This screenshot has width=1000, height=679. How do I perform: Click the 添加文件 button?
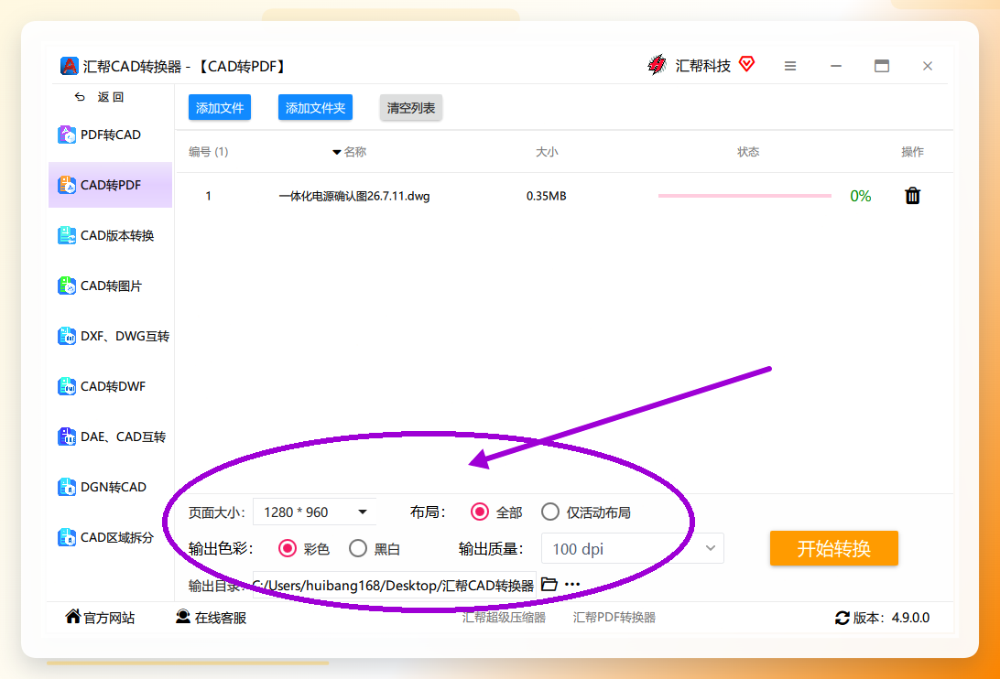pyautogui.click(x=220, y=108)
